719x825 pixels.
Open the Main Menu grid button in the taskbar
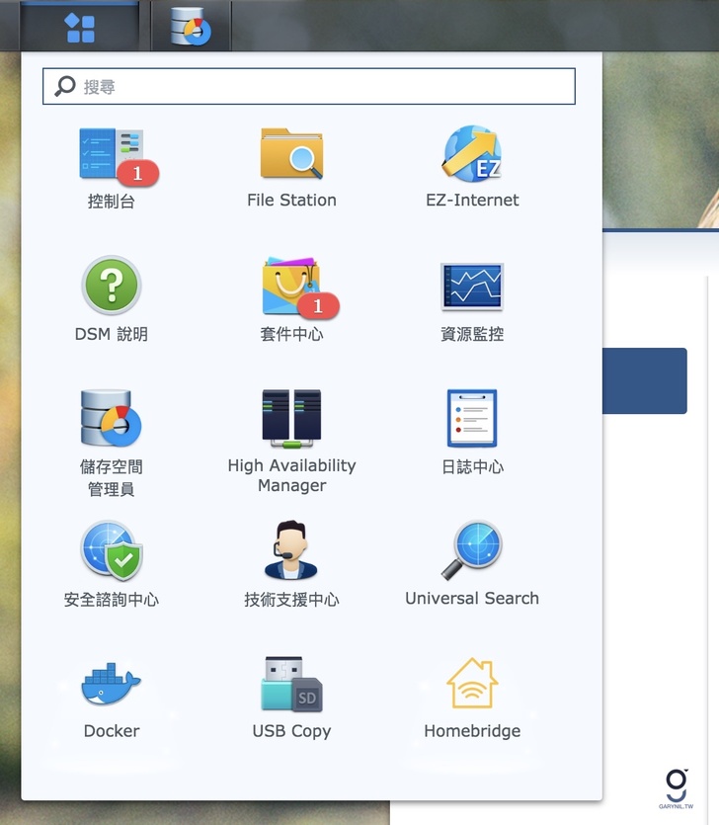[79, 27]
